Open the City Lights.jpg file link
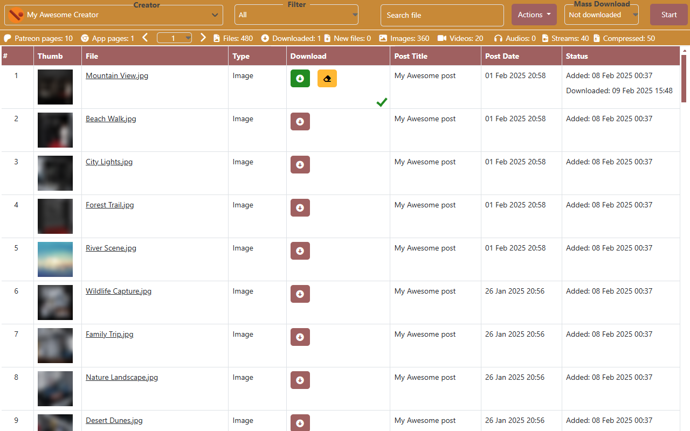690x431 pixels. pos(109,162)
